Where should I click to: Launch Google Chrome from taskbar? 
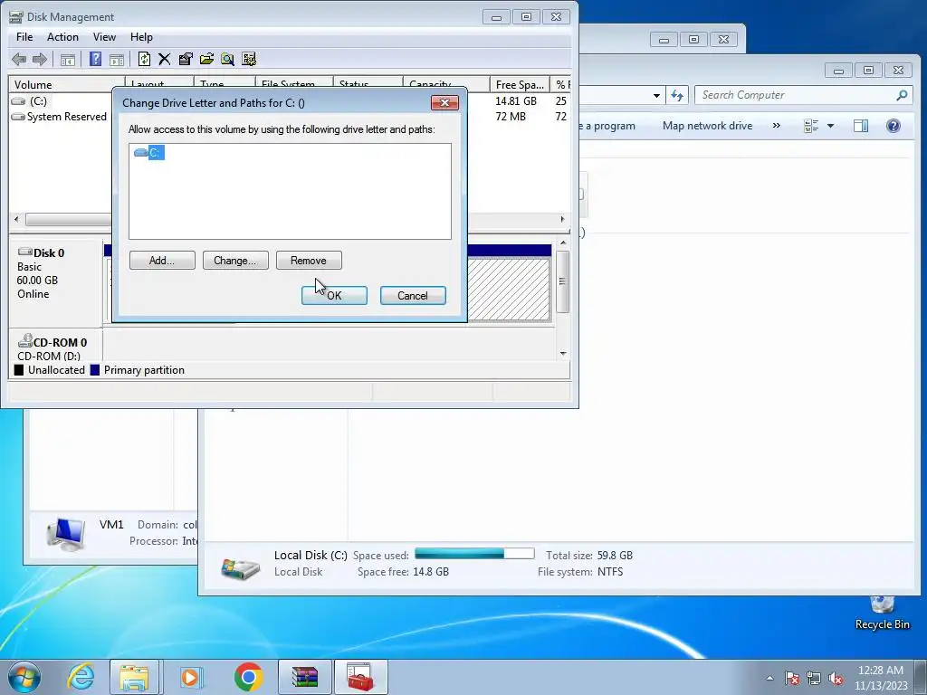coord(248,677)
